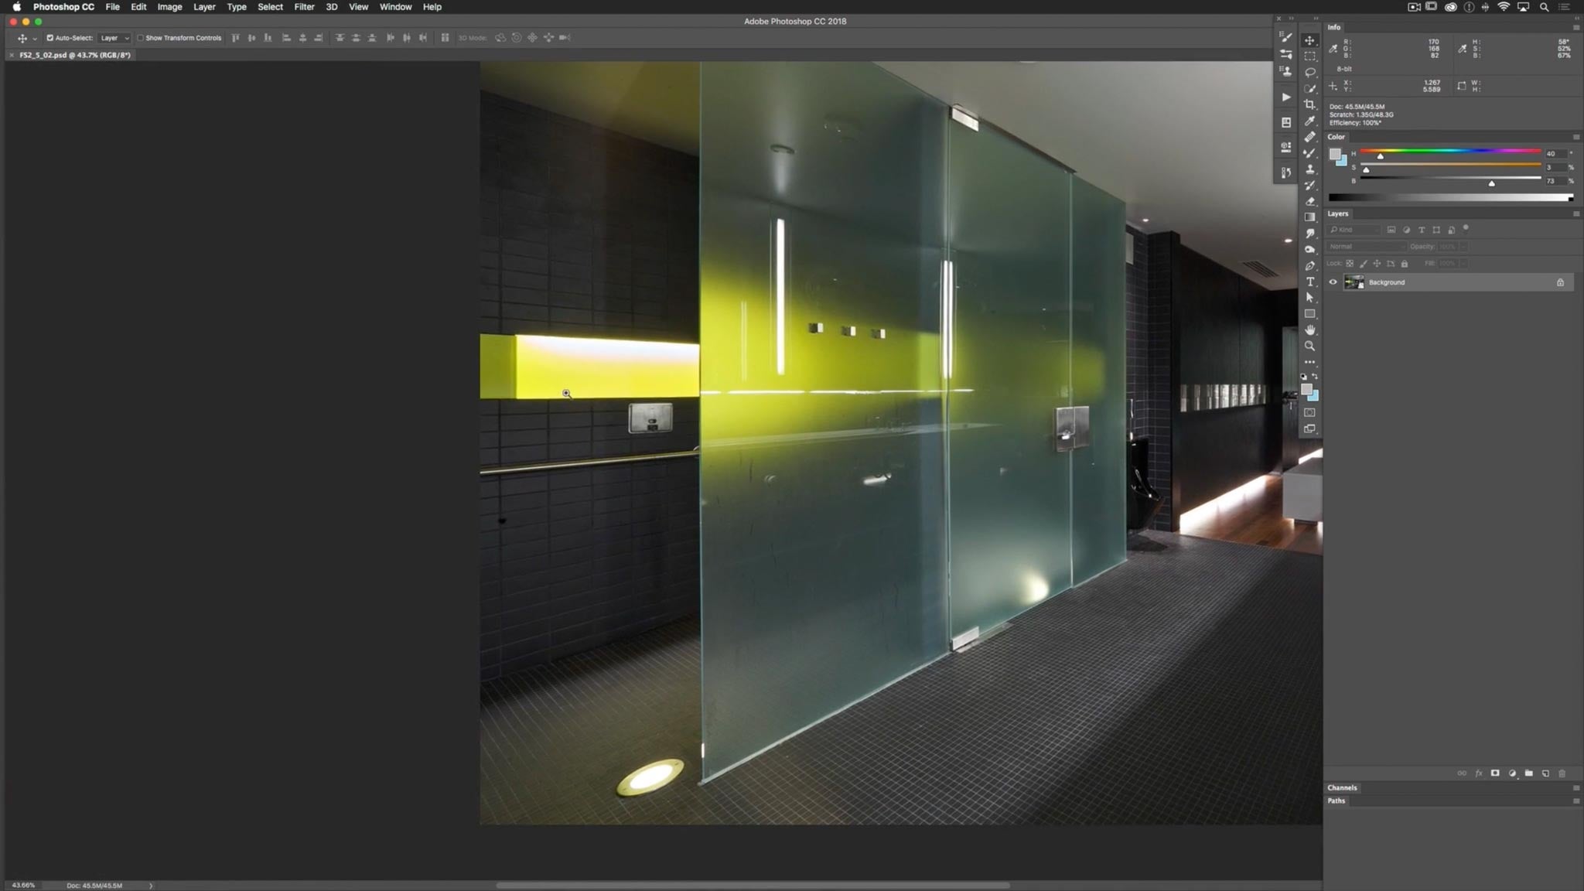Enable Show Transform Controls checkbox
The height and width of the screenshot is (891, 1584).
(140, 38)
